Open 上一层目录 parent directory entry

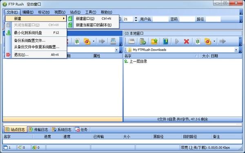click(136, 61)
